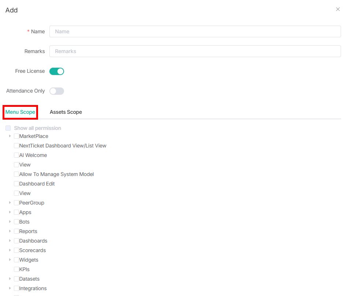Disable the Free License toggle
The width and height of the screenshot is (348, 296).
pos(57,71)
